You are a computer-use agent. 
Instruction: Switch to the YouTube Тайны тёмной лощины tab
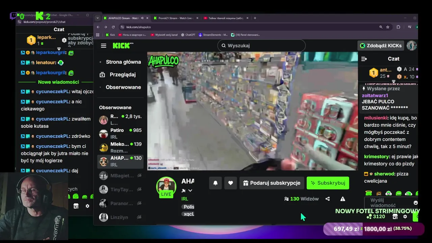click(225, 18)
